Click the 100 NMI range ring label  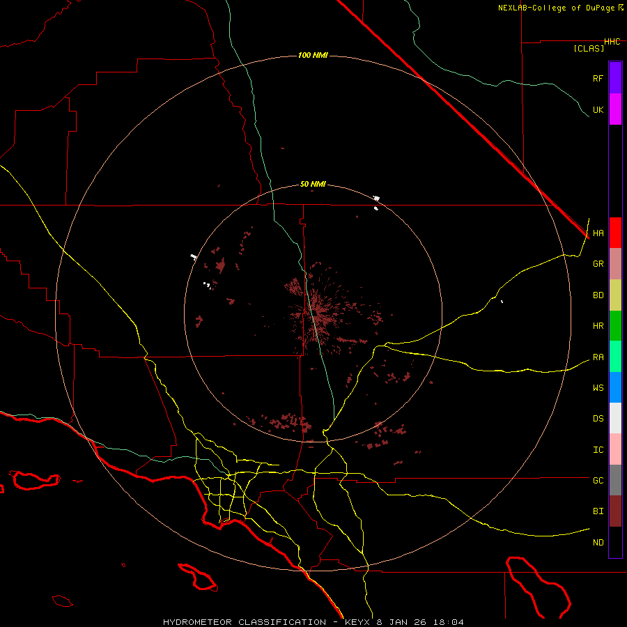click(313, 55)
